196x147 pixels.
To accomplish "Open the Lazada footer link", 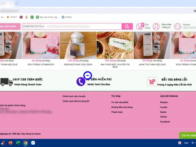I will (x=164, y=107).
